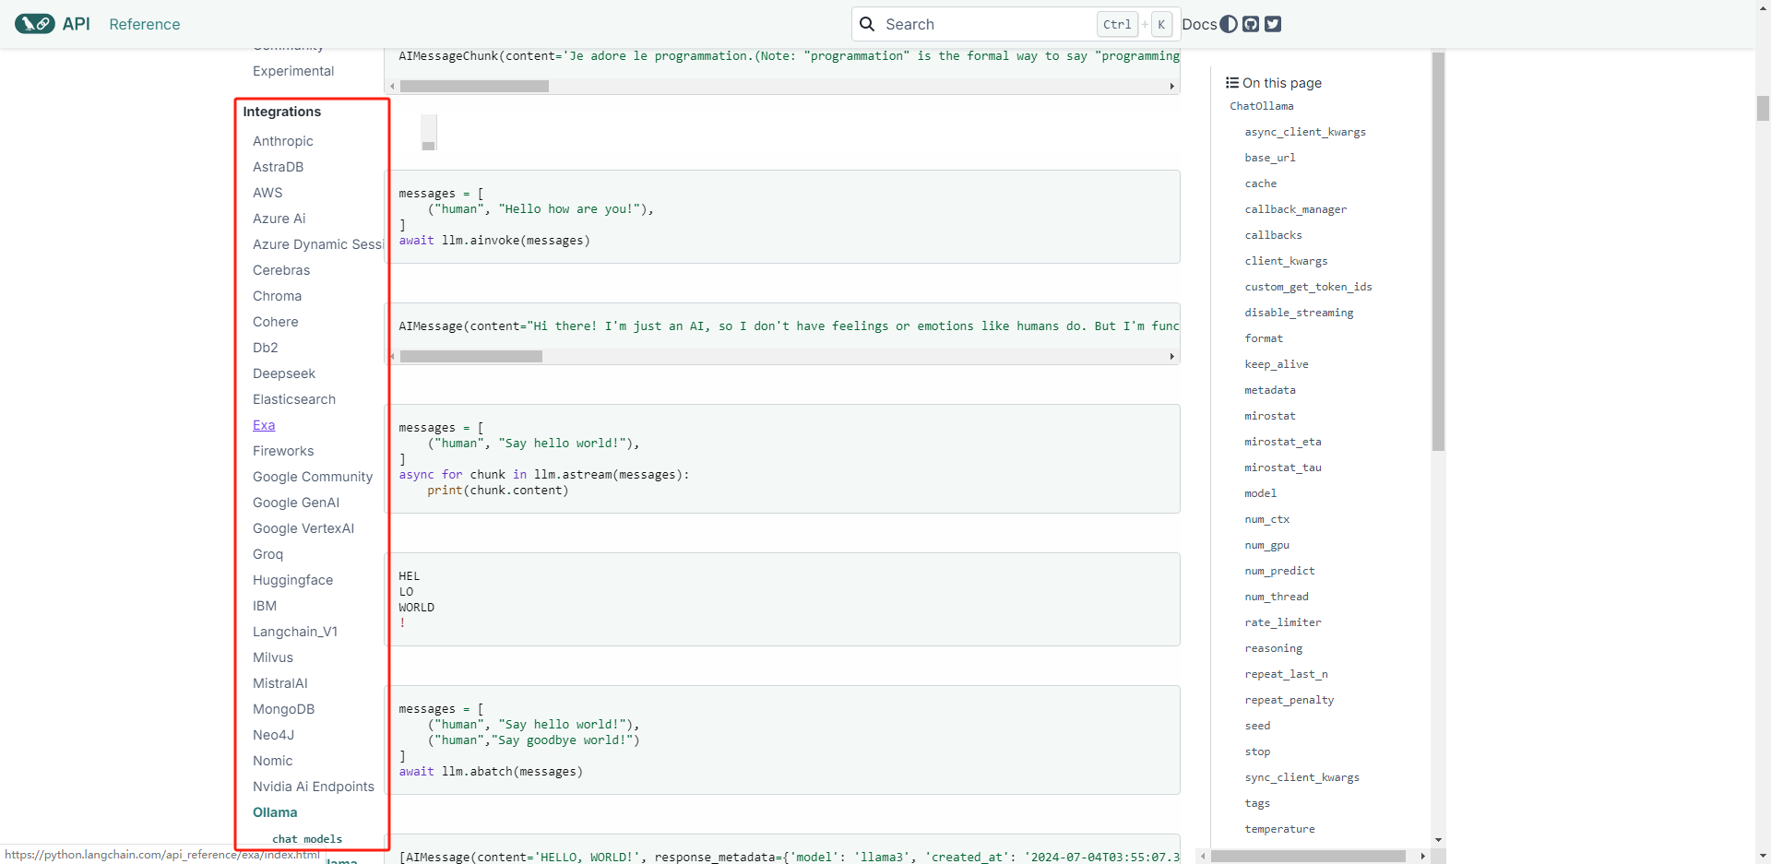
Task: Open Azure Dynamic Sessions integration
Action: tap(318, 244)
